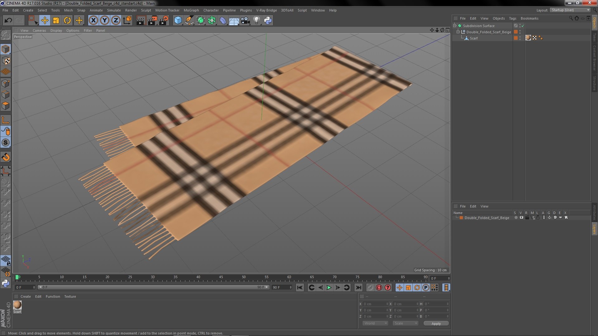The image size is (598, 336).
Task: Add a Cube primitive object
Action: pyautogui.click(x=178, y=21)
